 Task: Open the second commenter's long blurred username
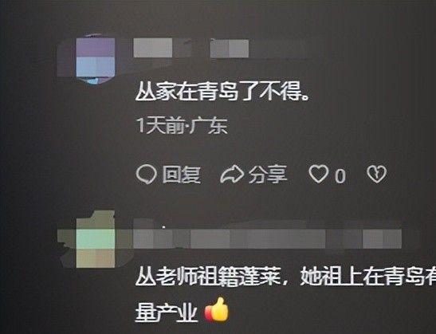[267, 238]
